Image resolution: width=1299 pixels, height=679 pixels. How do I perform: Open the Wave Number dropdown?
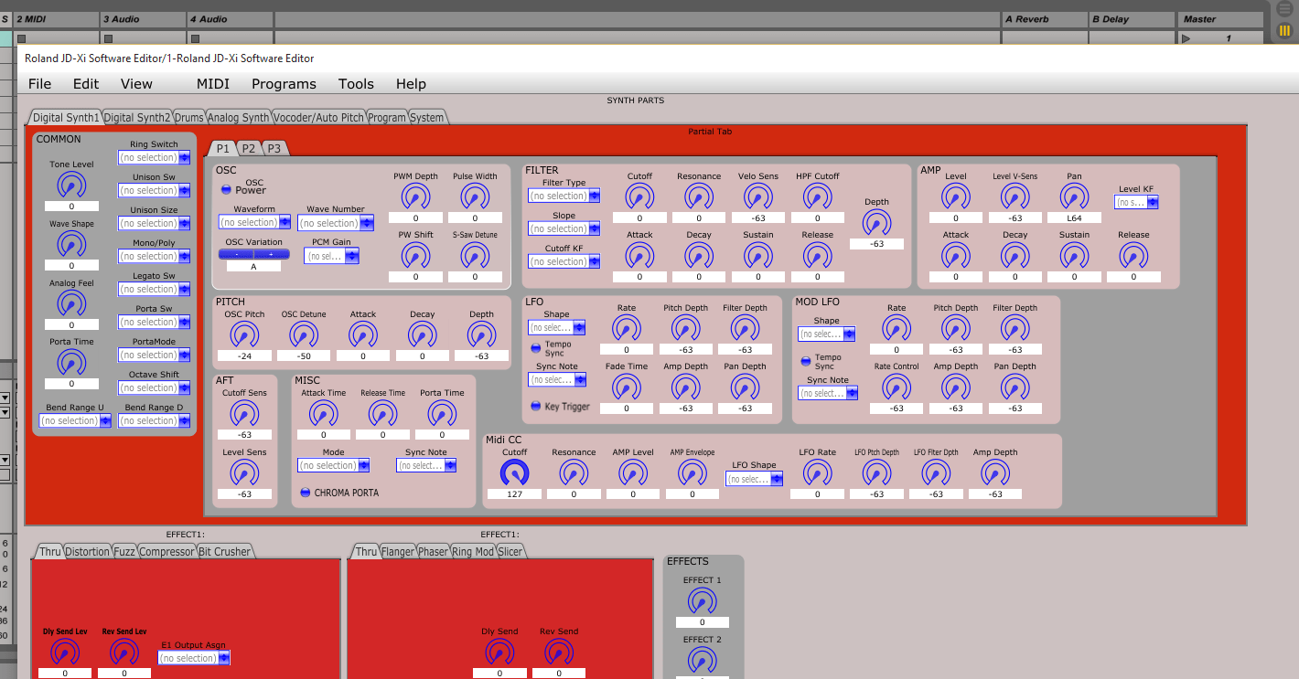point(336,223)
